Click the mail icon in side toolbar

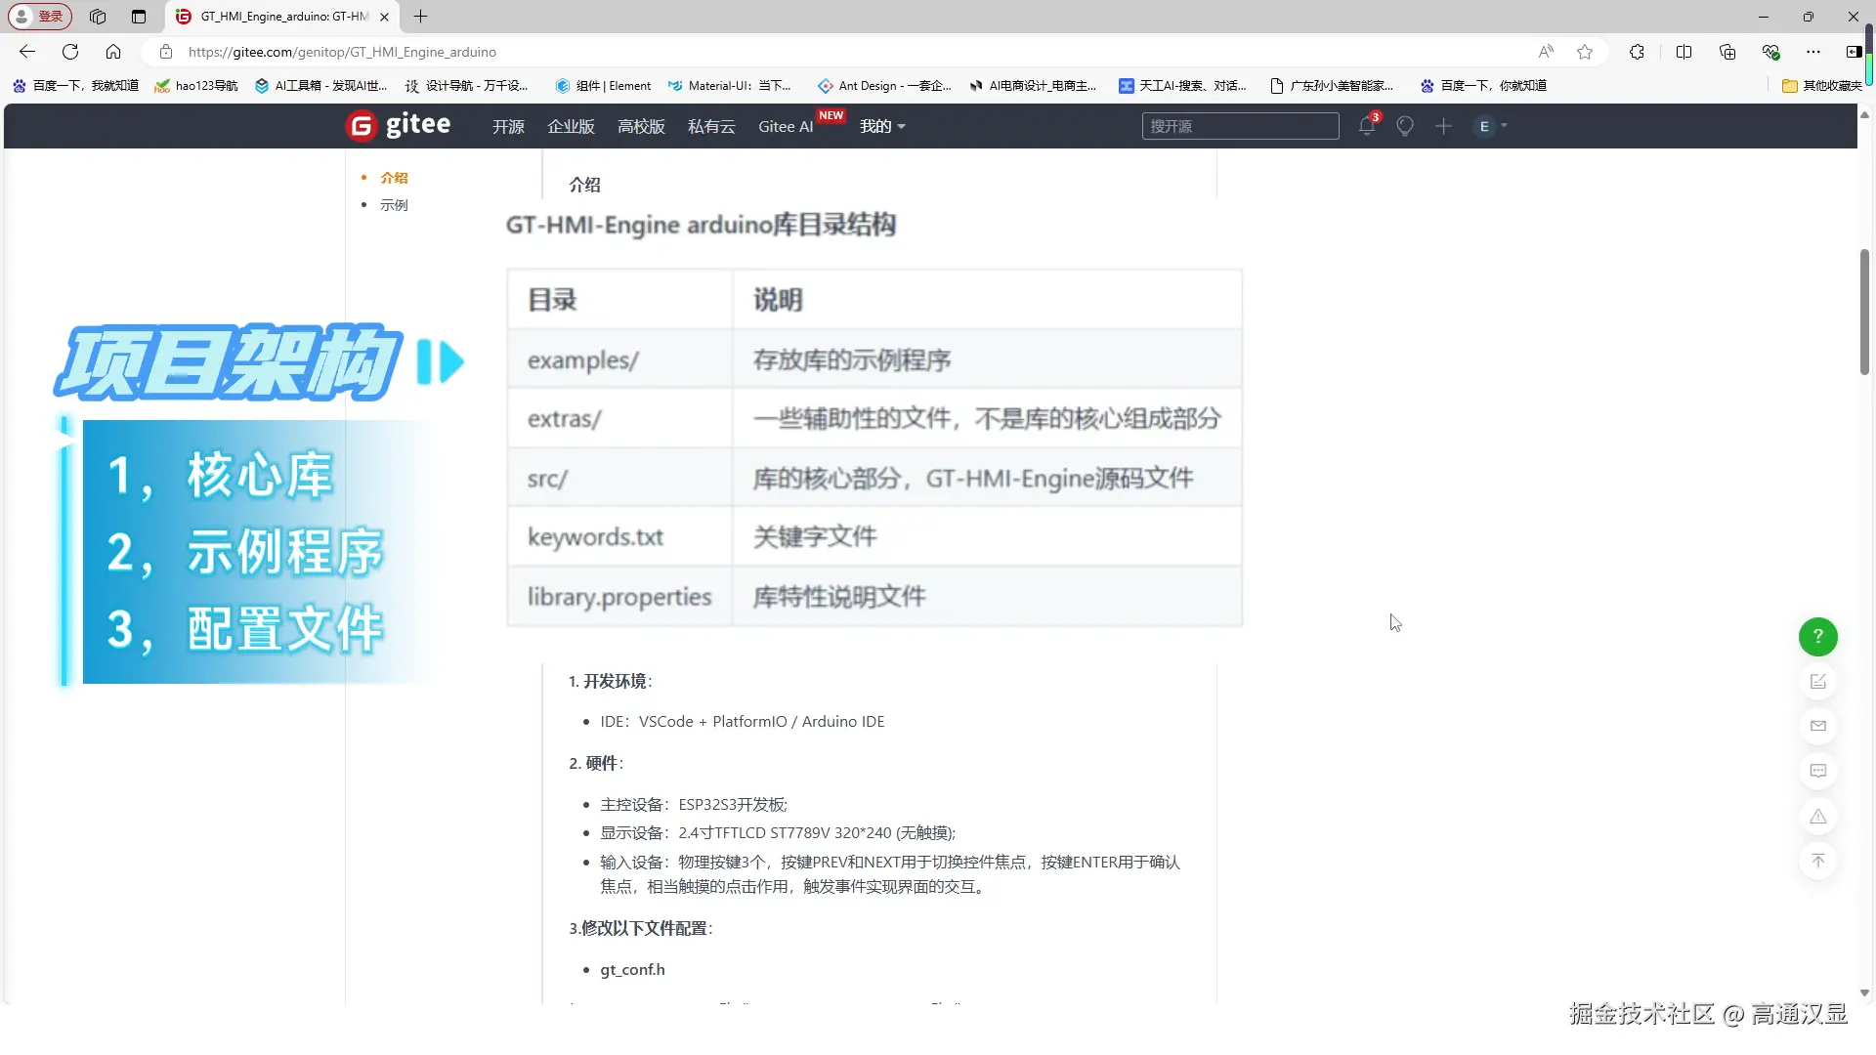1817,726
